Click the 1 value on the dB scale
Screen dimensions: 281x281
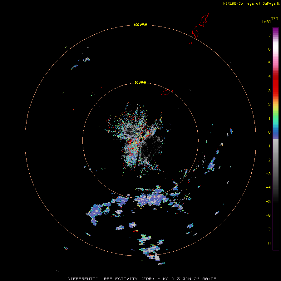point(269,118)
